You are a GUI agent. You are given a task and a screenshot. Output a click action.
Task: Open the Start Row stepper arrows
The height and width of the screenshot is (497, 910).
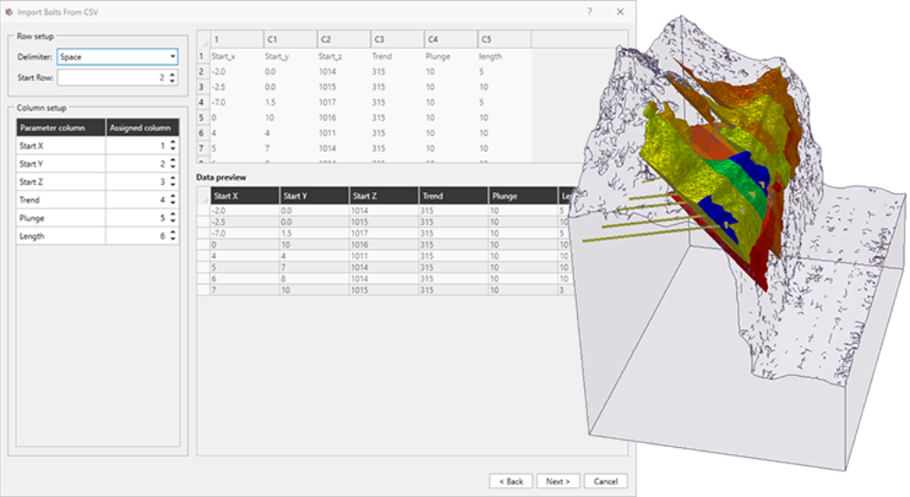172,77
